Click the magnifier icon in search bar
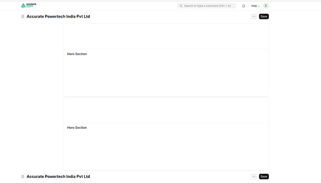This screenshot has width=321, height=183. click(181, 6)
